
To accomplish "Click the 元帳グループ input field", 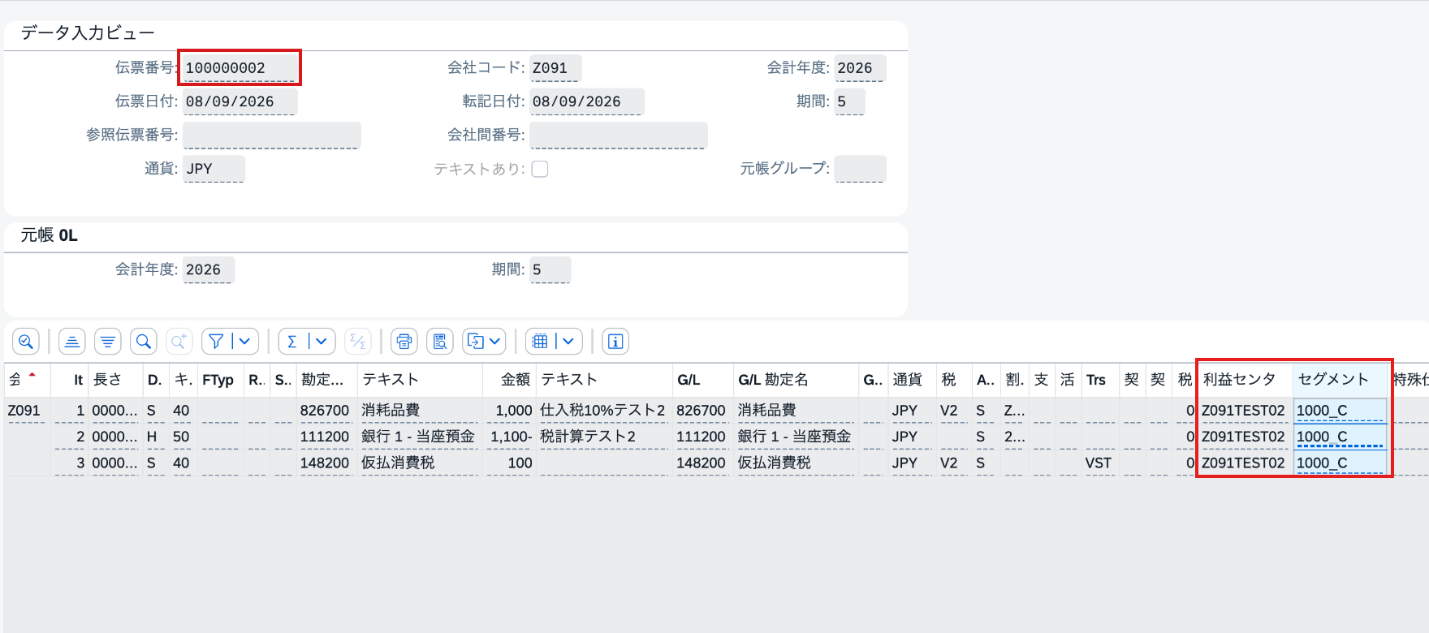I will 860,169.
